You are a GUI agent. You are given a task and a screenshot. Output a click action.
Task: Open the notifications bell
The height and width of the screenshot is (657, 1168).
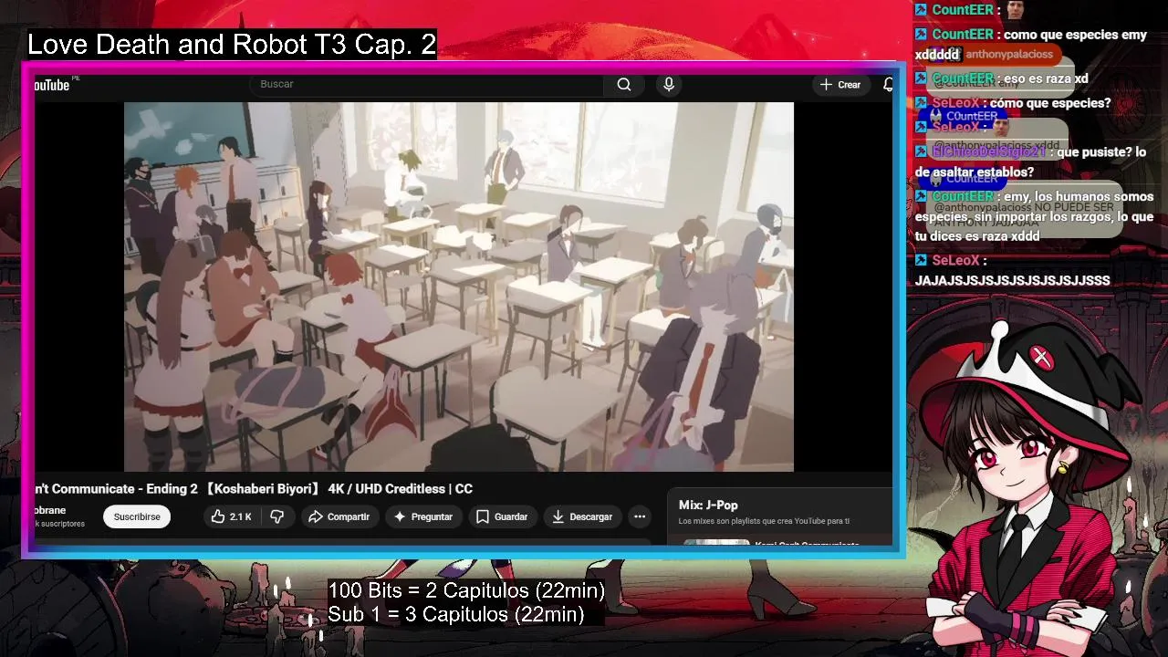(x=888, y=84)
